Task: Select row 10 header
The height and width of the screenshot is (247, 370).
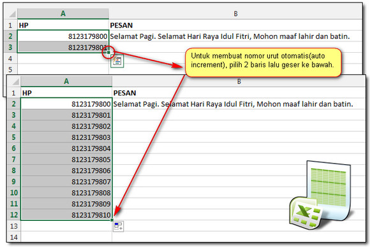Action: pos(13,193)
